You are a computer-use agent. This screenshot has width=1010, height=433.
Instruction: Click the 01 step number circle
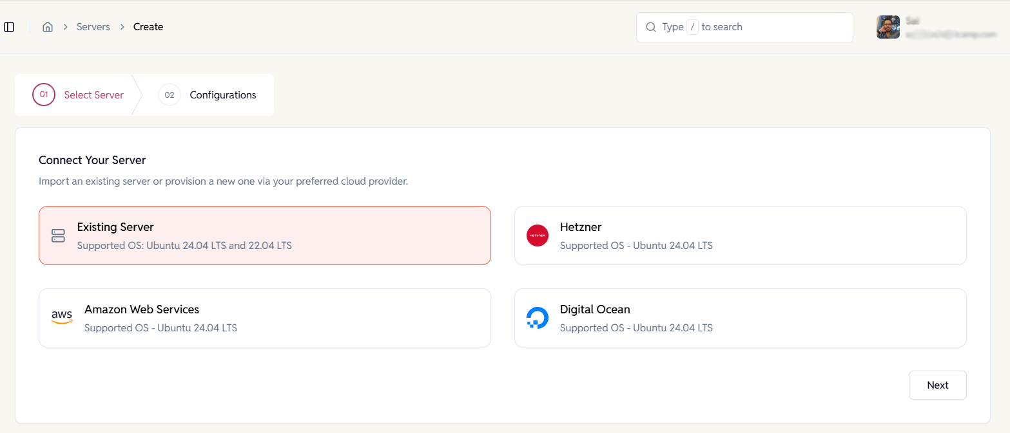point(43,95)
